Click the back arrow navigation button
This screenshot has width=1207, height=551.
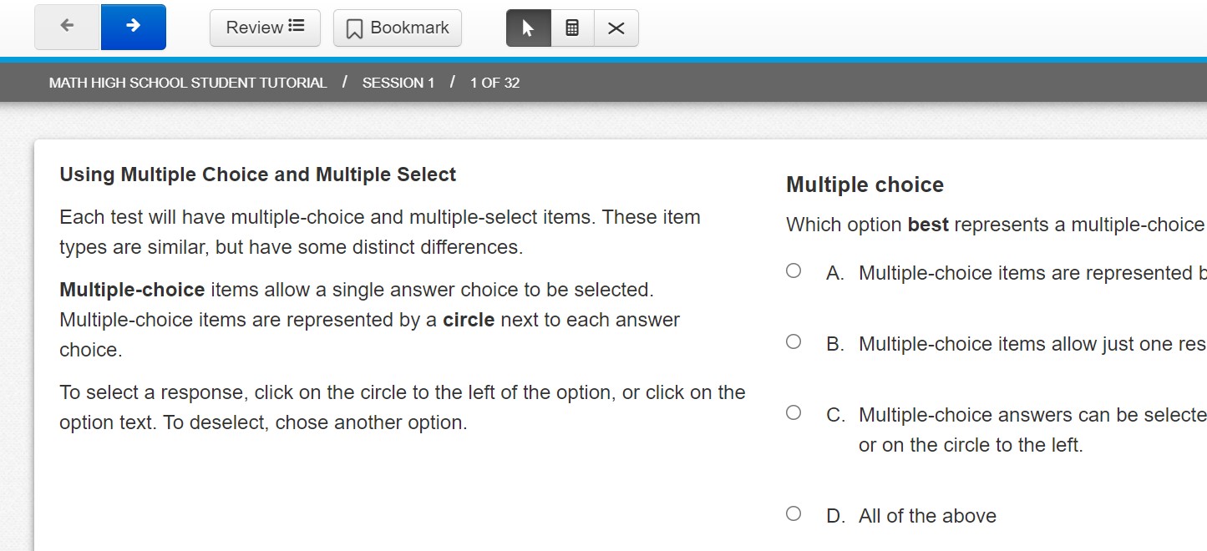tap(68, 27)
